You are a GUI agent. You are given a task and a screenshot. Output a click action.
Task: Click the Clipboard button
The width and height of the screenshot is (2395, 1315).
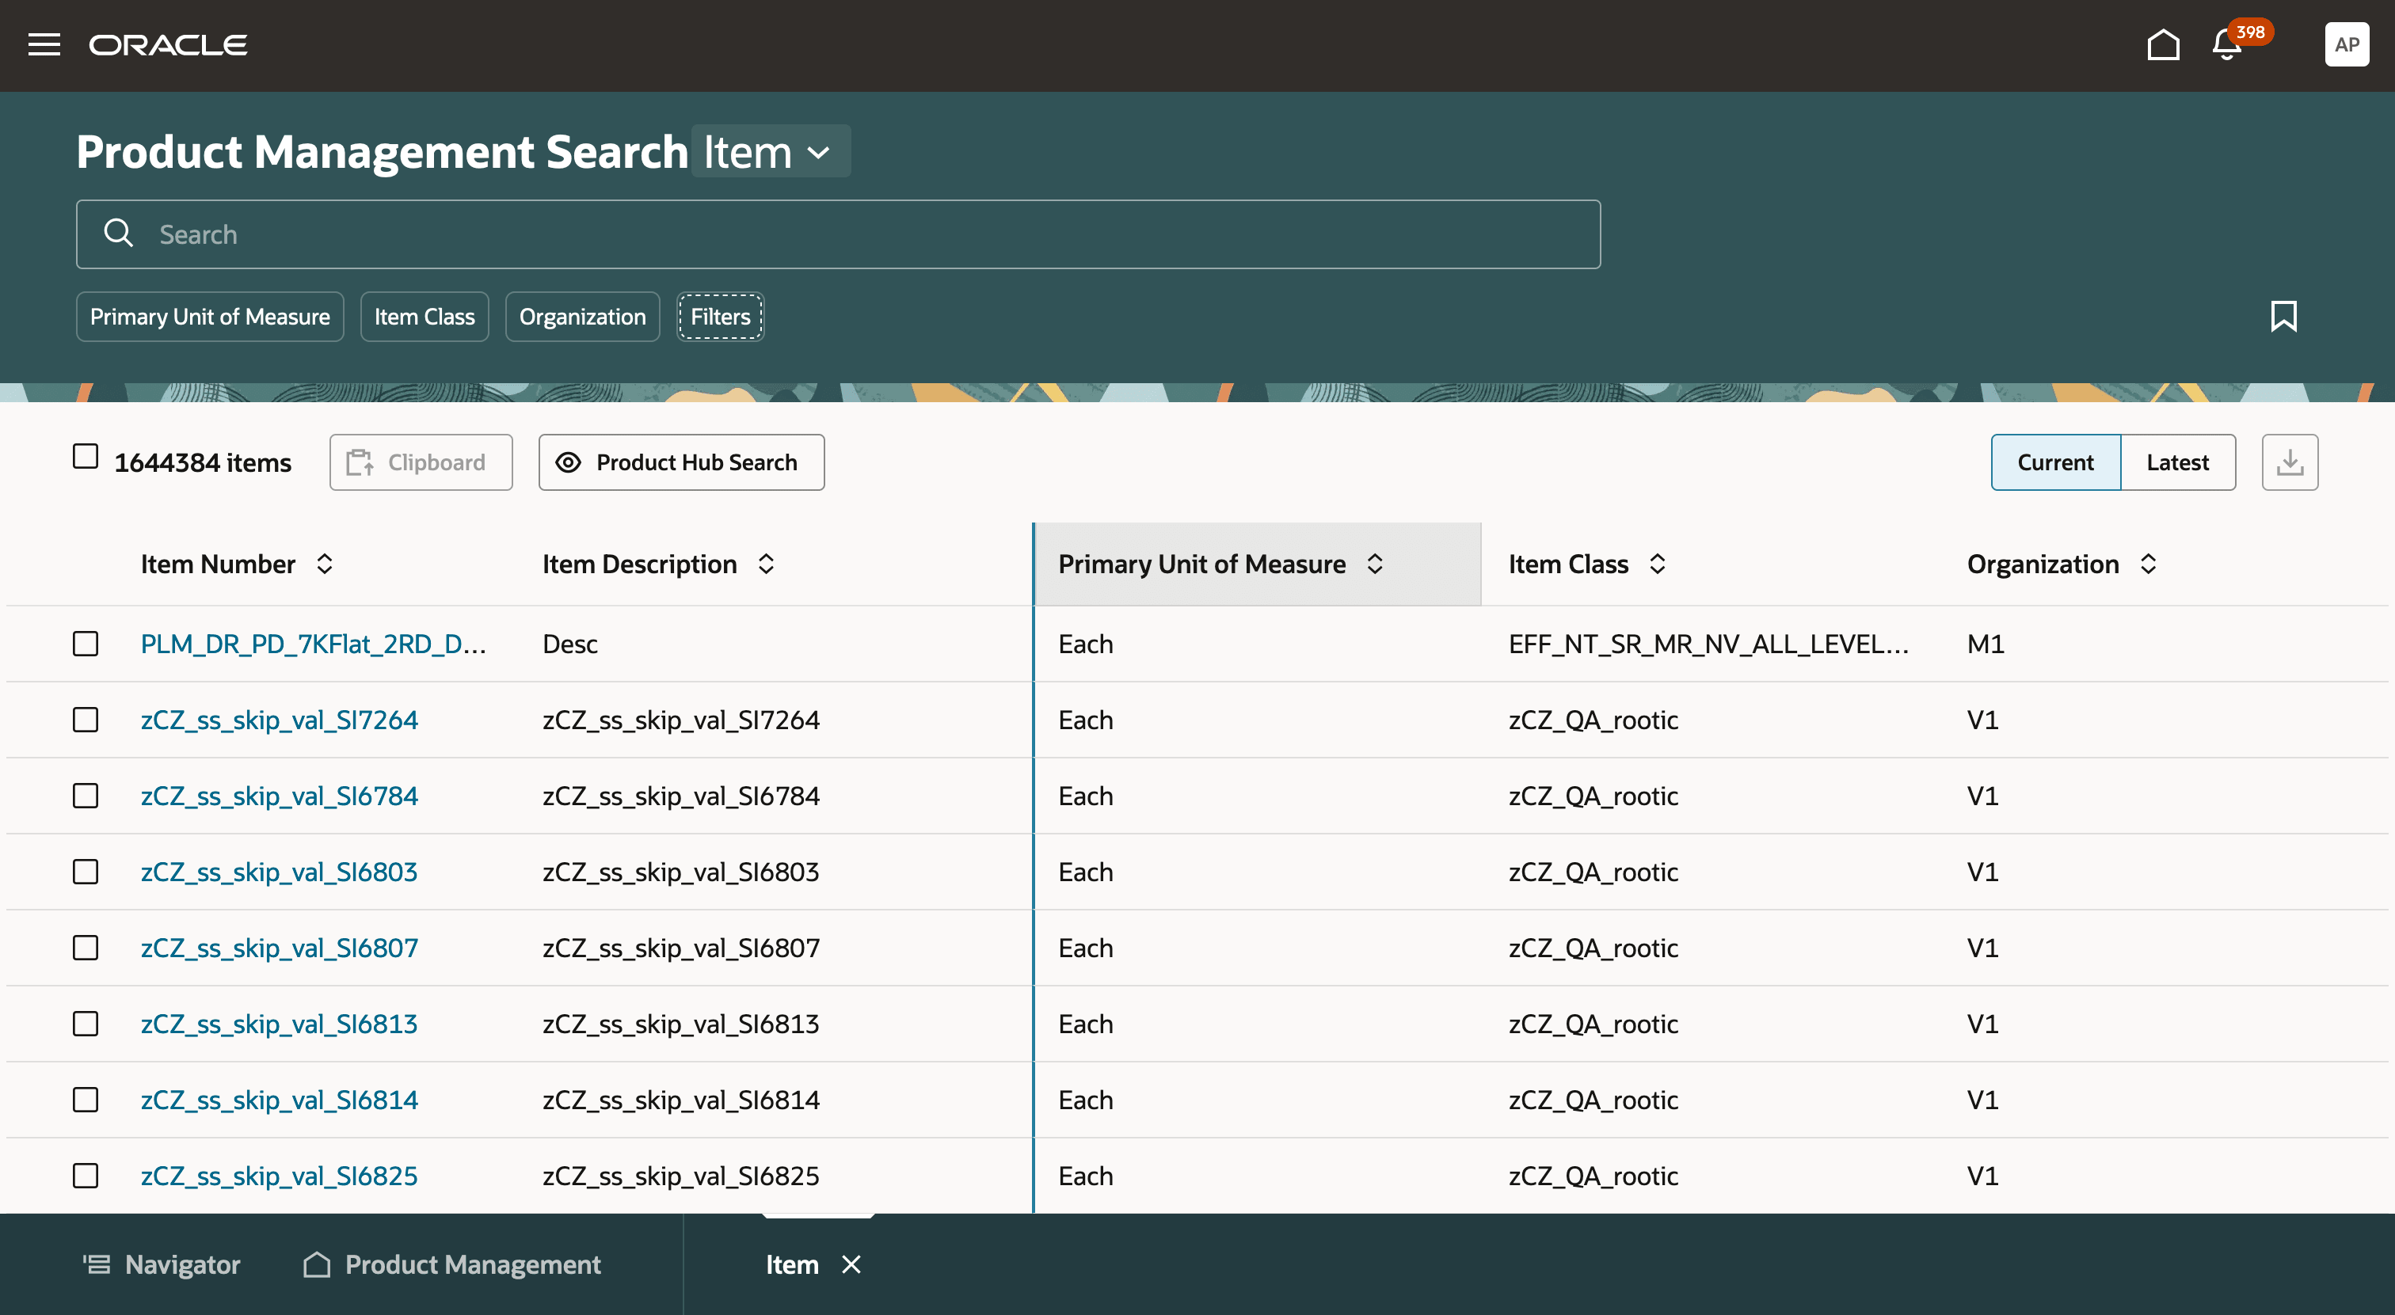(x=421, y=462)
